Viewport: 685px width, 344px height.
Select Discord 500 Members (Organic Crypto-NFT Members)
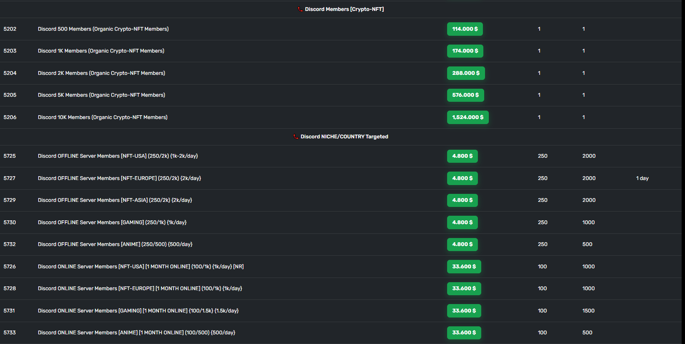(103, 29)
